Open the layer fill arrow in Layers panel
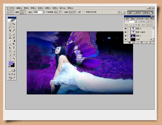 pos(152,25)
